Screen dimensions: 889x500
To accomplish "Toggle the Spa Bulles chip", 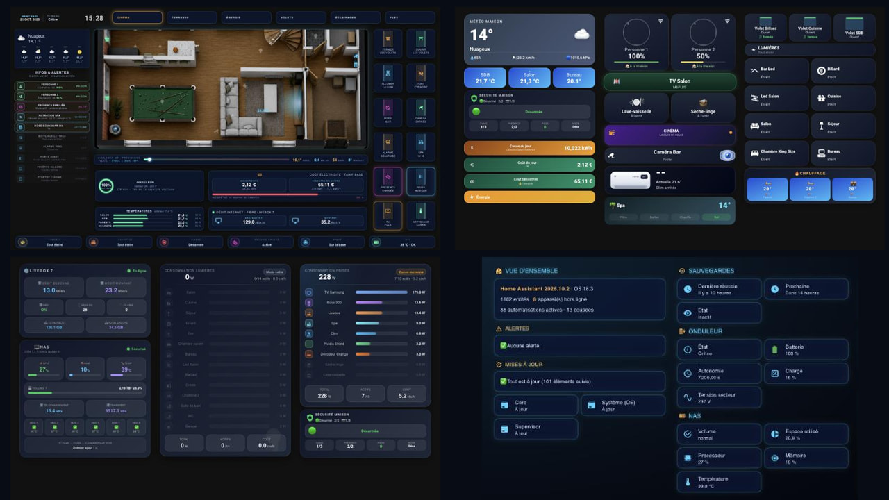I will [654, 217].
